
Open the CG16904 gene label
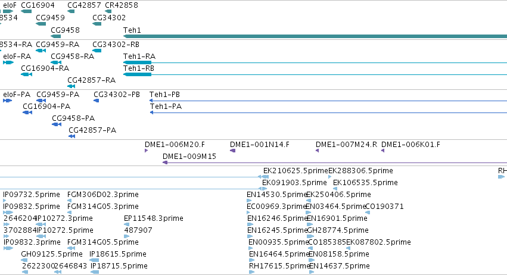tap(38, 5)
